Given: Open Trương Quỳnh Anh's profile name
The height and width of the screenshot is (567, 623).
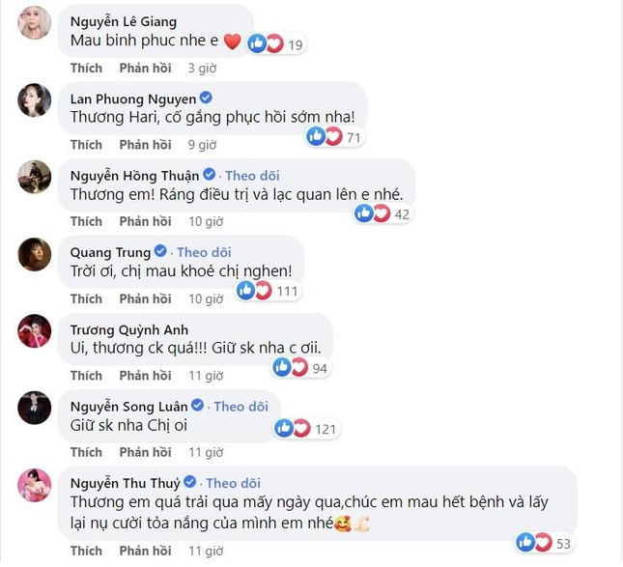Looking at the screenshot, I should [x=129, y=329].
